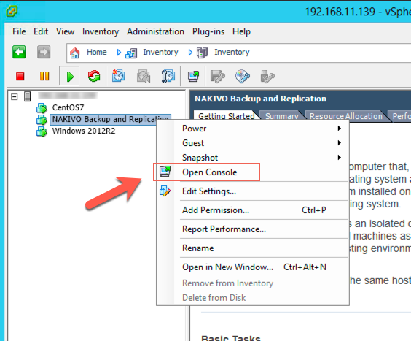This screenshot has height=341, width=411.
Task: Open the View menu
Action: pyautogui.click(x=66, y=31)
